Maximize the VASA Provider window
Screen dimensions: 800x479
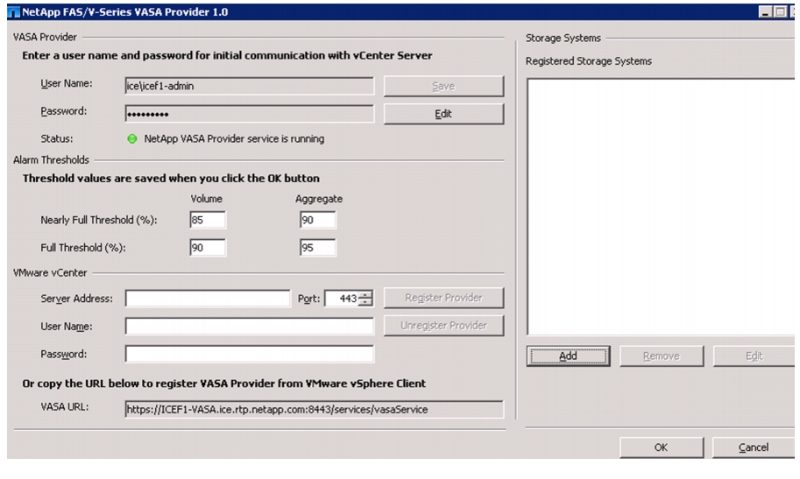coord(780,11)
